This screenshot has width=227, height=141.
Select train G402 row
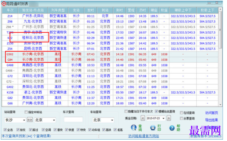[110, 87]
